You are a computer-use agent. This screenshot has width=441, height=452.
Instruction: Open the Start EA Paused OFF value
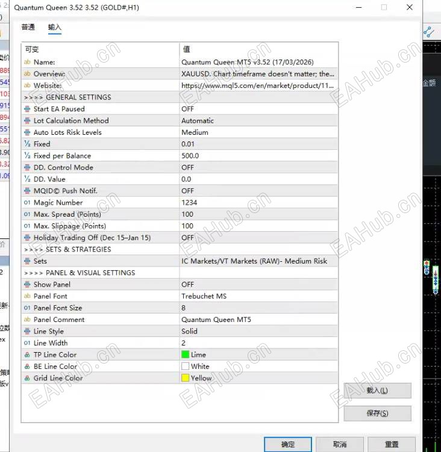(258, 109)
